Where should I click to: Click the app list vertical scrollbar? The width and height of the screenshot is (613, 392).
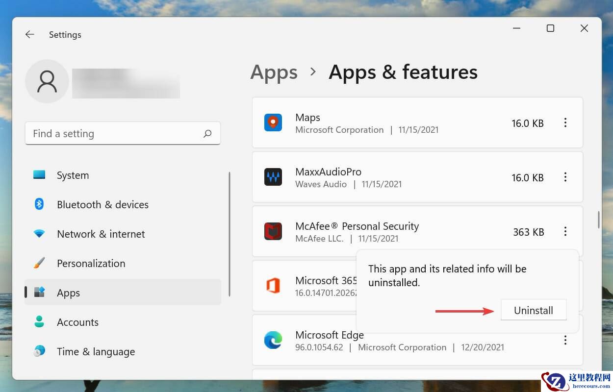(x=599, y=220)
